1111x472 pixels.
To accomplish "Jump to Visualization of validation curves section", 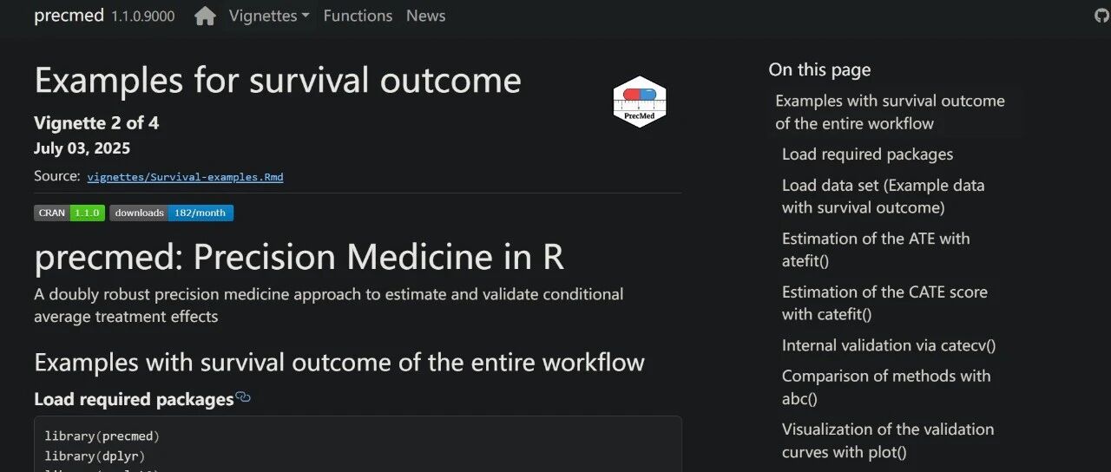I will [888, 441].
